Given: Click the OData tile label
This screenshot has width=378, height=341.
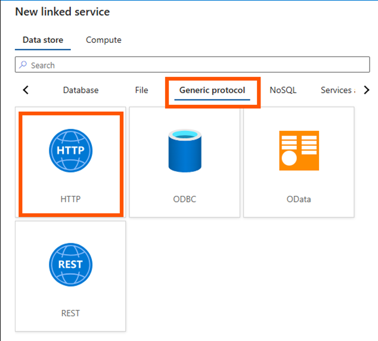Looking at the screenshot, I should [299, 199].
